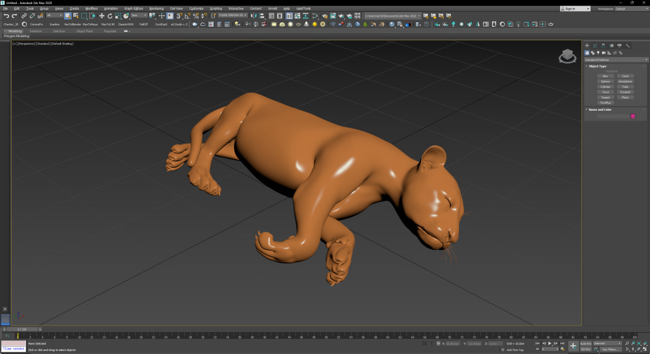Switch to the Populate ribbon tab
The width and height of the screenshot is (650, 354).
[110, 31]
